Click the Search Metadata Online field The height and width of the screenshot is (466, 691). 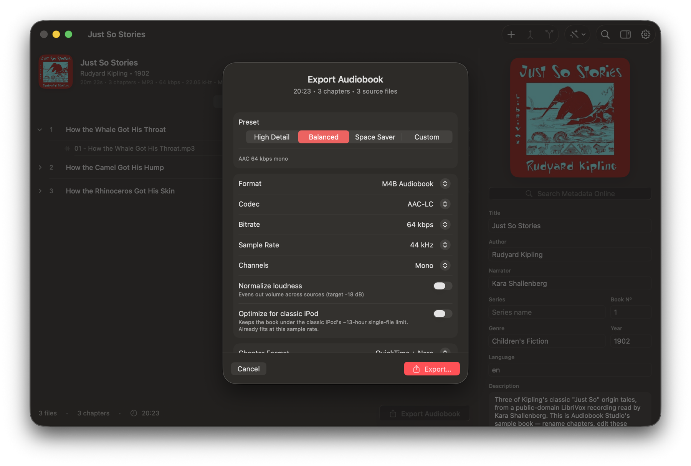tap(570, 194)
